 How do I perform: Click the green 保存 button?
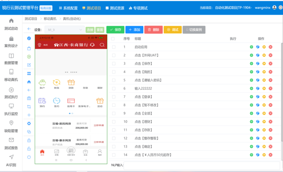click(x=115, y=30)
